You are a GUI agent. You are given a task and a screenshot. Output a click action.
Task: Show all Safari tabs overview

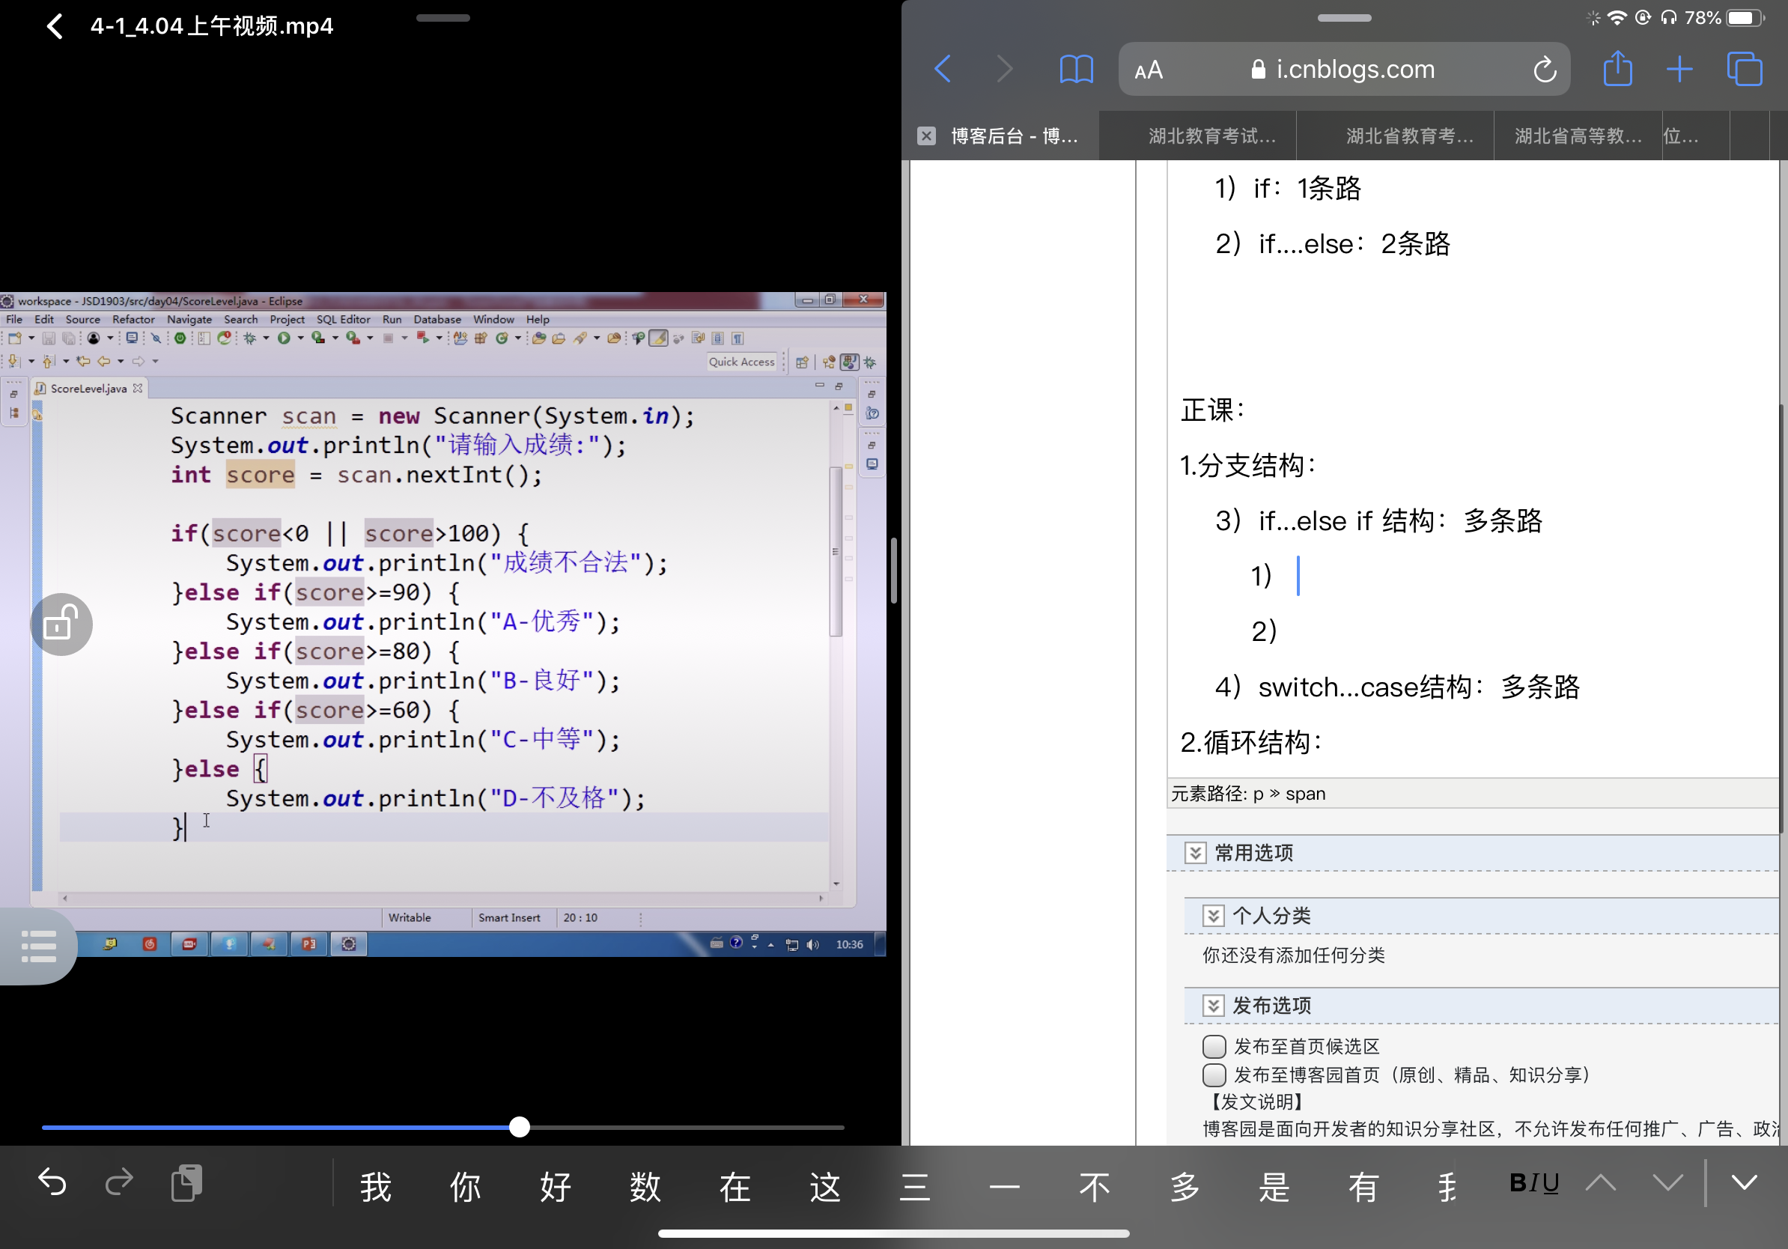[1744, 70]
